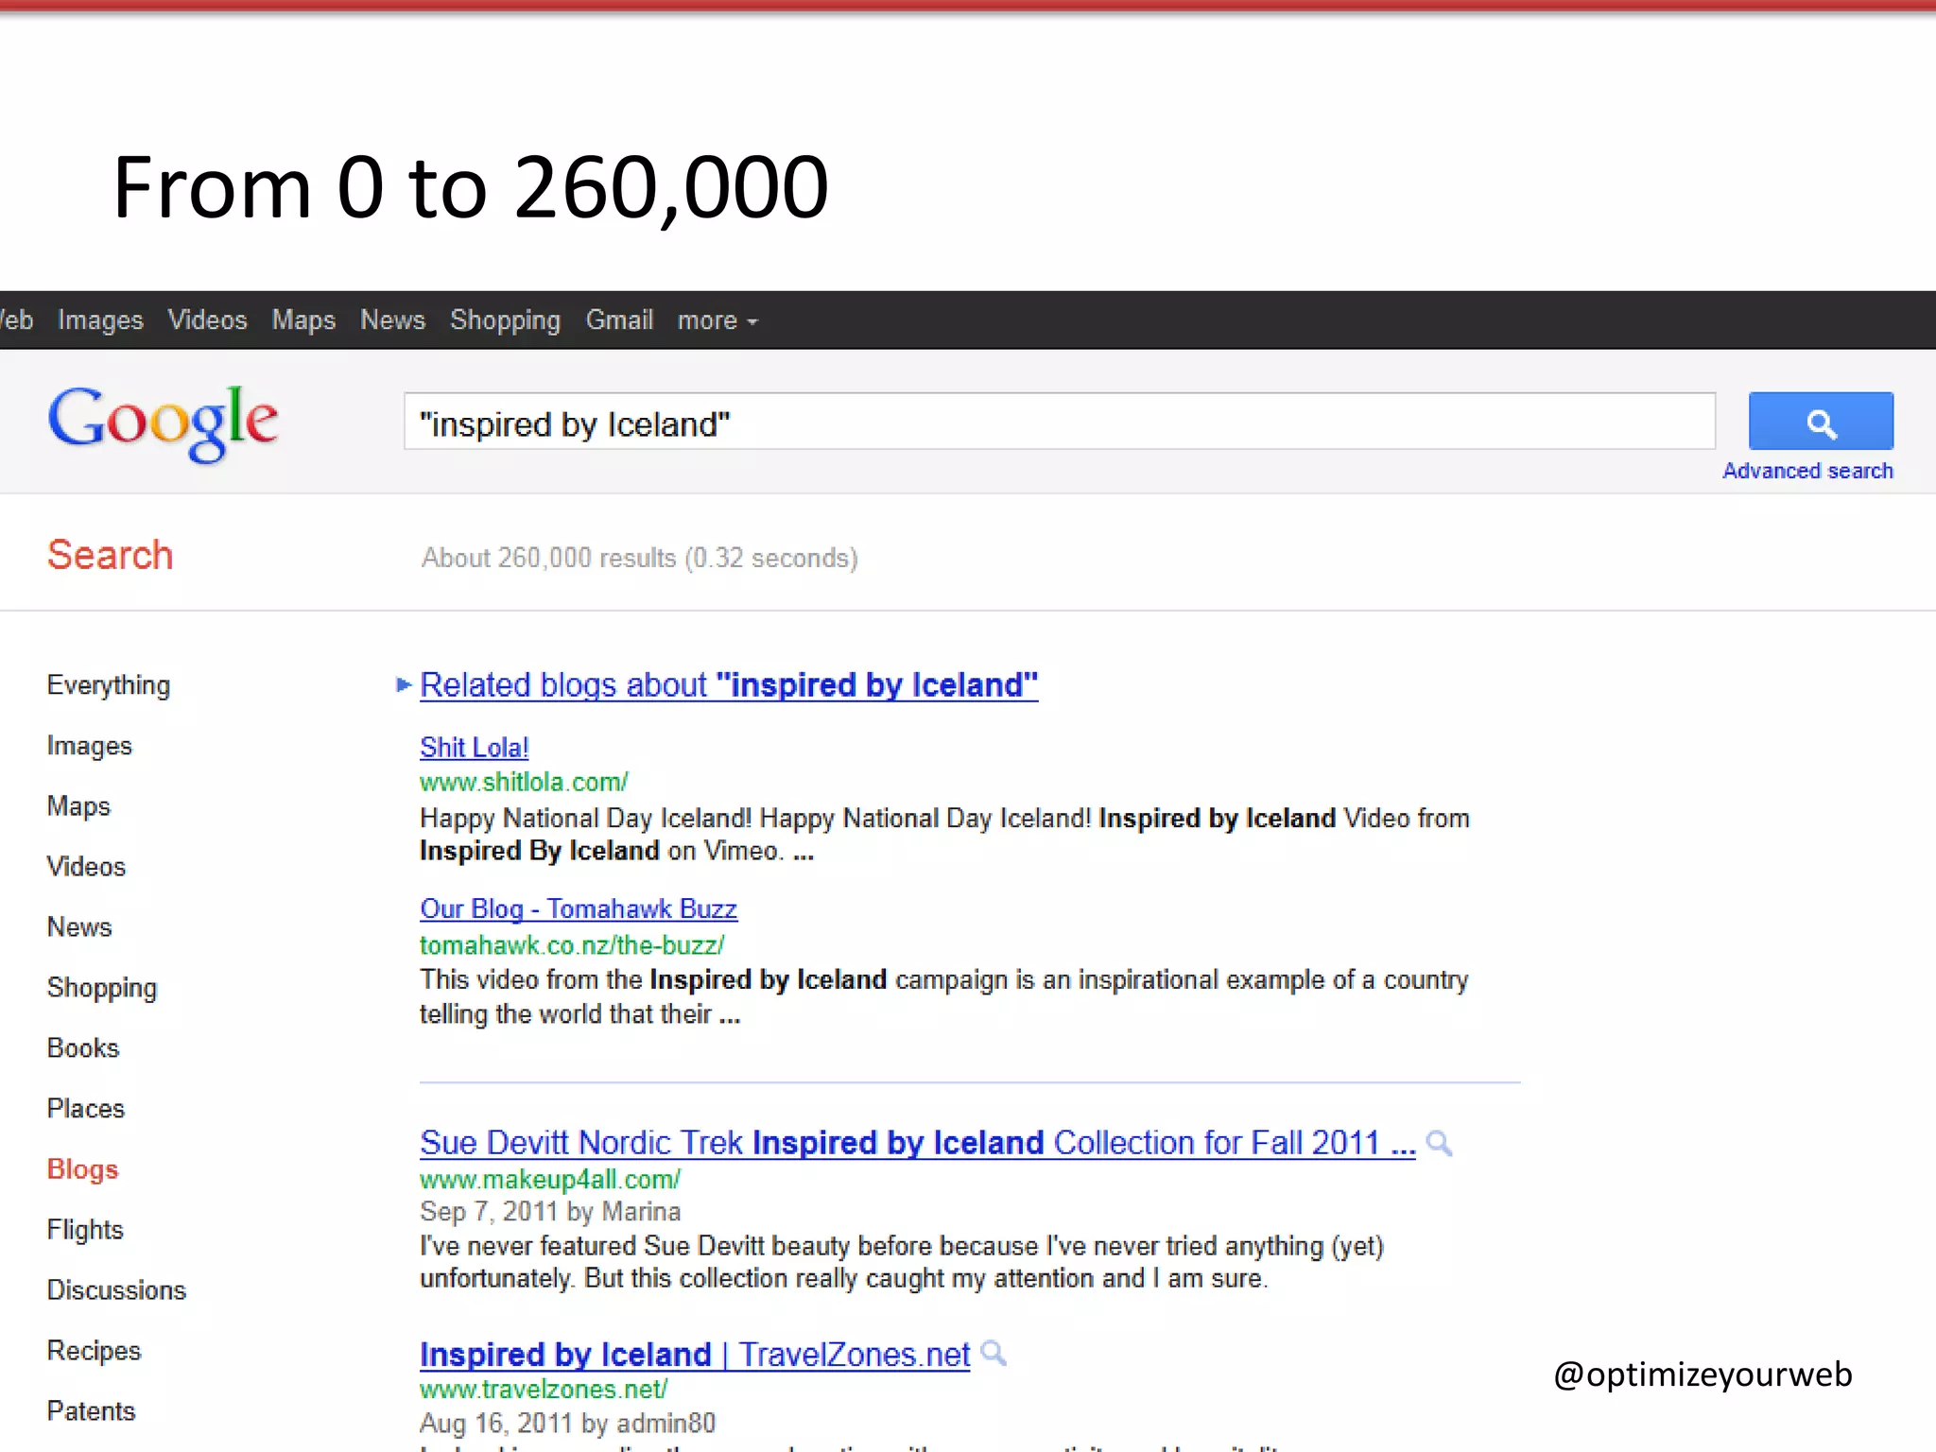Image resolution: width=1936 pixels, height=1452 pixels.
Task: Select Images in the top navigation bar
Action: coord(100,320)
